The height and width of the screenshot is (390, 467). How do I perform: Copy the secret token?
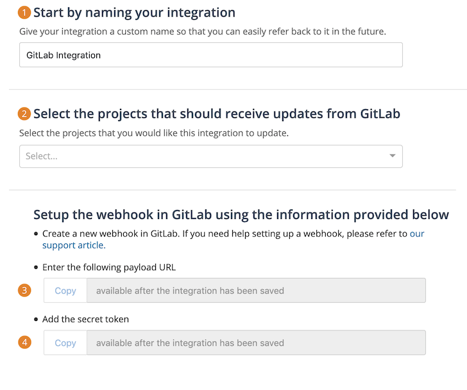65,343
